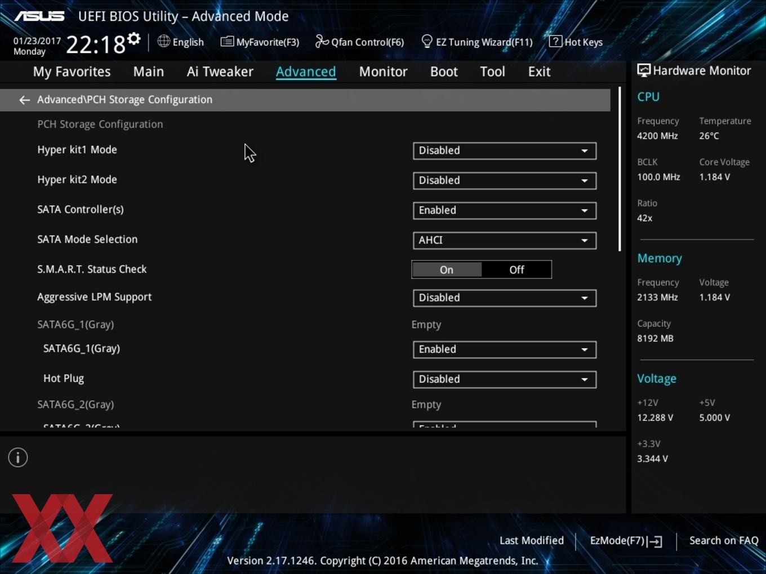Open the Hyper kit1 Mode dropdown

(505, 151)
